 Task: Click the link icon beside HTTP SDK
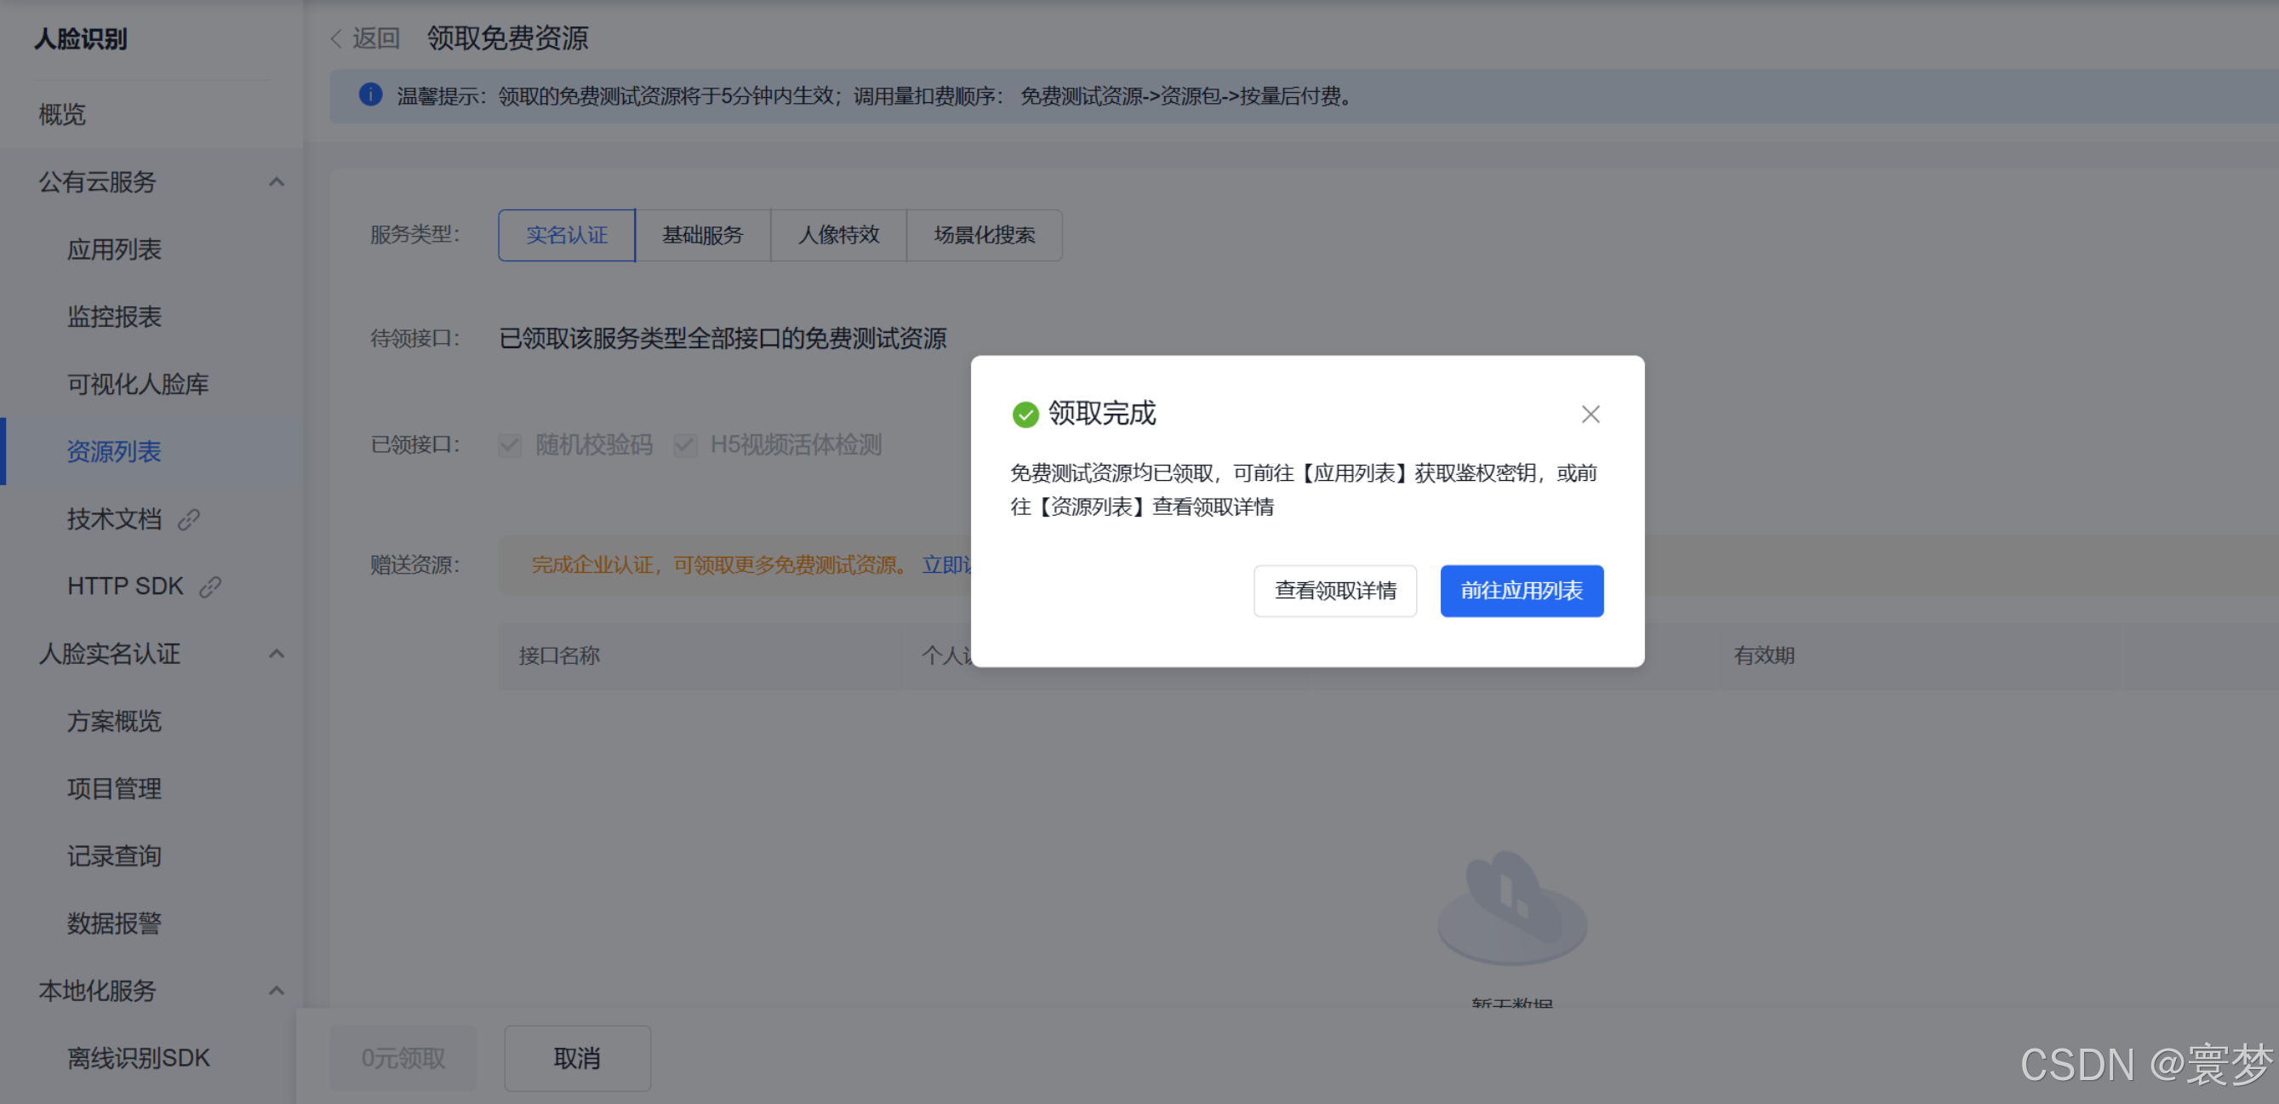pyautogui.click(x=209, y=586)
